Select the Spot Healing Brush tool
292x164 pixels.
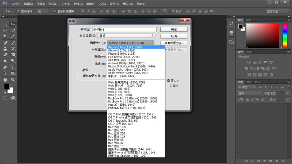coord(5,43)
